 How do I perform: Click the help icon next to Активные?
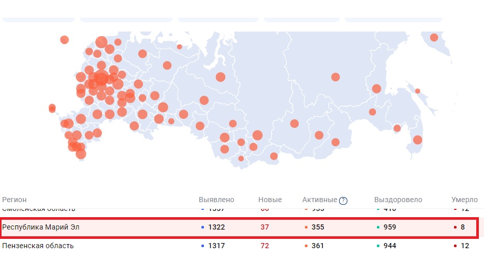(x=343, y=201)
